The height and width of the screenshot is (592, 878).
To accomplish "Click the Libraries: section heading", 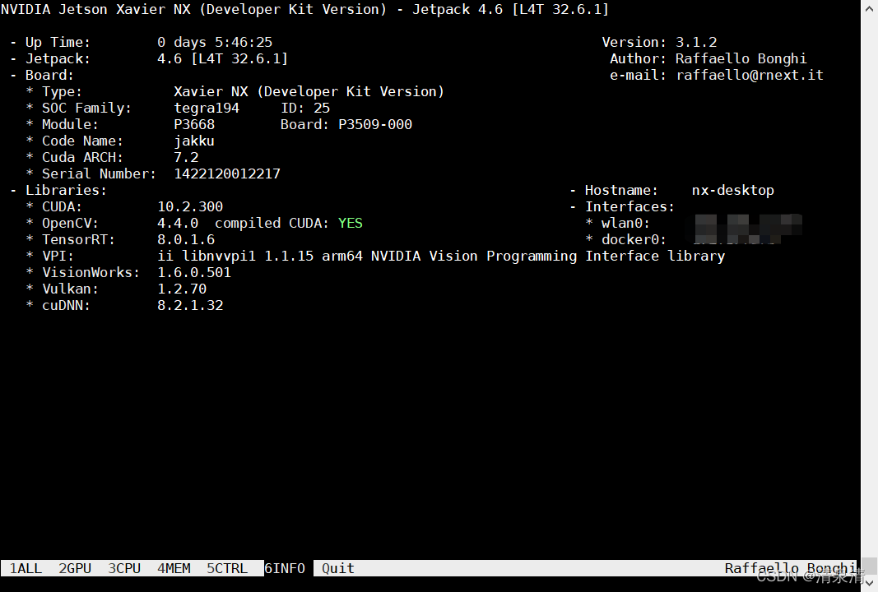I will (x=66, y=190).
